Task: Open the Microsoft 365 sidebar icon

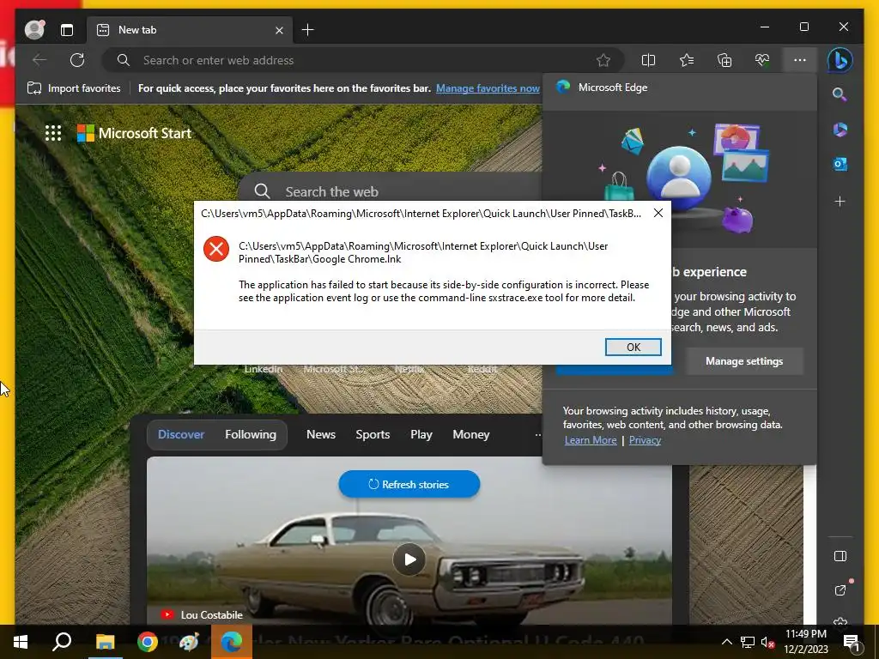Action: [840, 130]
